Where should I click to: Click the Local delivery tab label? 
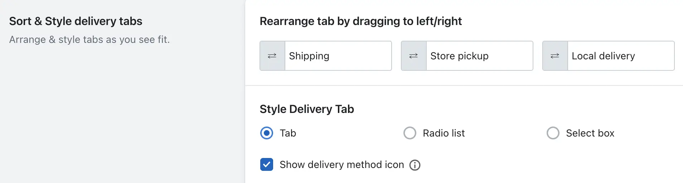click(603, 56)
